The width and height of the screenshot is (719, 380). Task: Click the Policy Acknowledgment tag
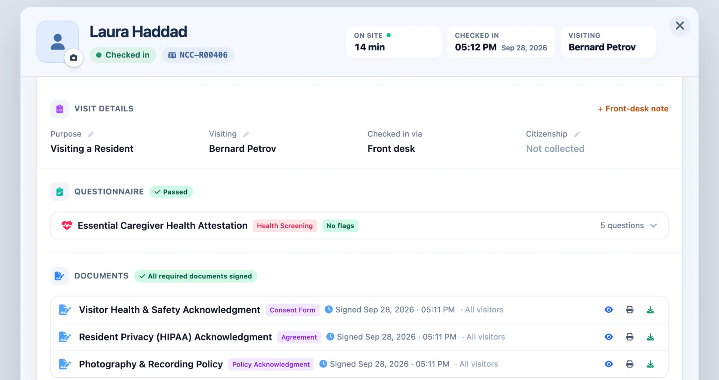(x=271, y=364)
